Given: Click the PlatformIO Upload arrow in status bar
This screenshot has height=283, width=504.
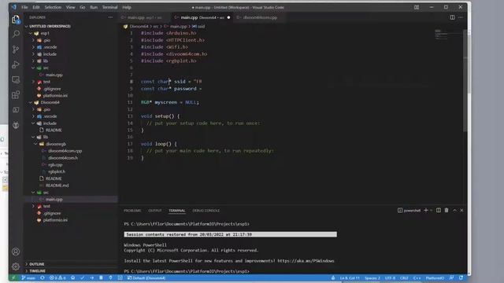Looking at the screenshot, I should pyautogui.click(x=91, y=277).
